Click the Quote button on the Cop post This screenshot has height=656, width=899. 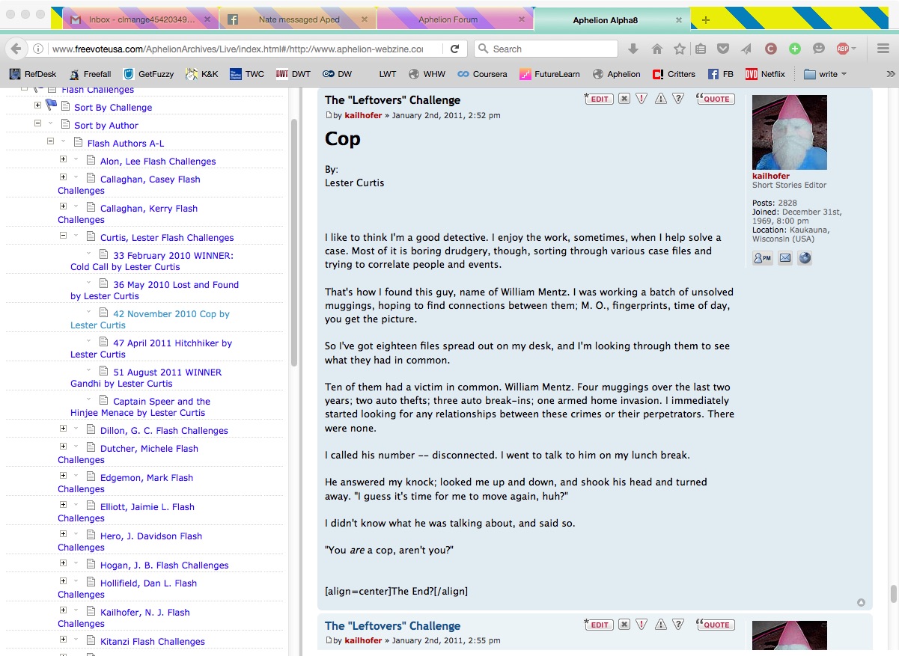click(x=714, y=99)
